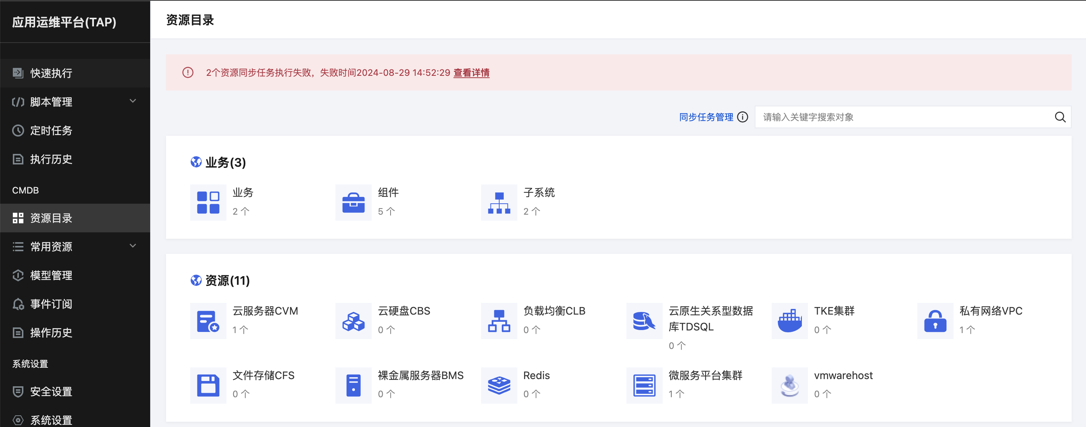This screenshot has height=427, width=1086.
Task: Open the TKE集群 docker whale icon
Action: pyautogui.click(x=789, y=321)
